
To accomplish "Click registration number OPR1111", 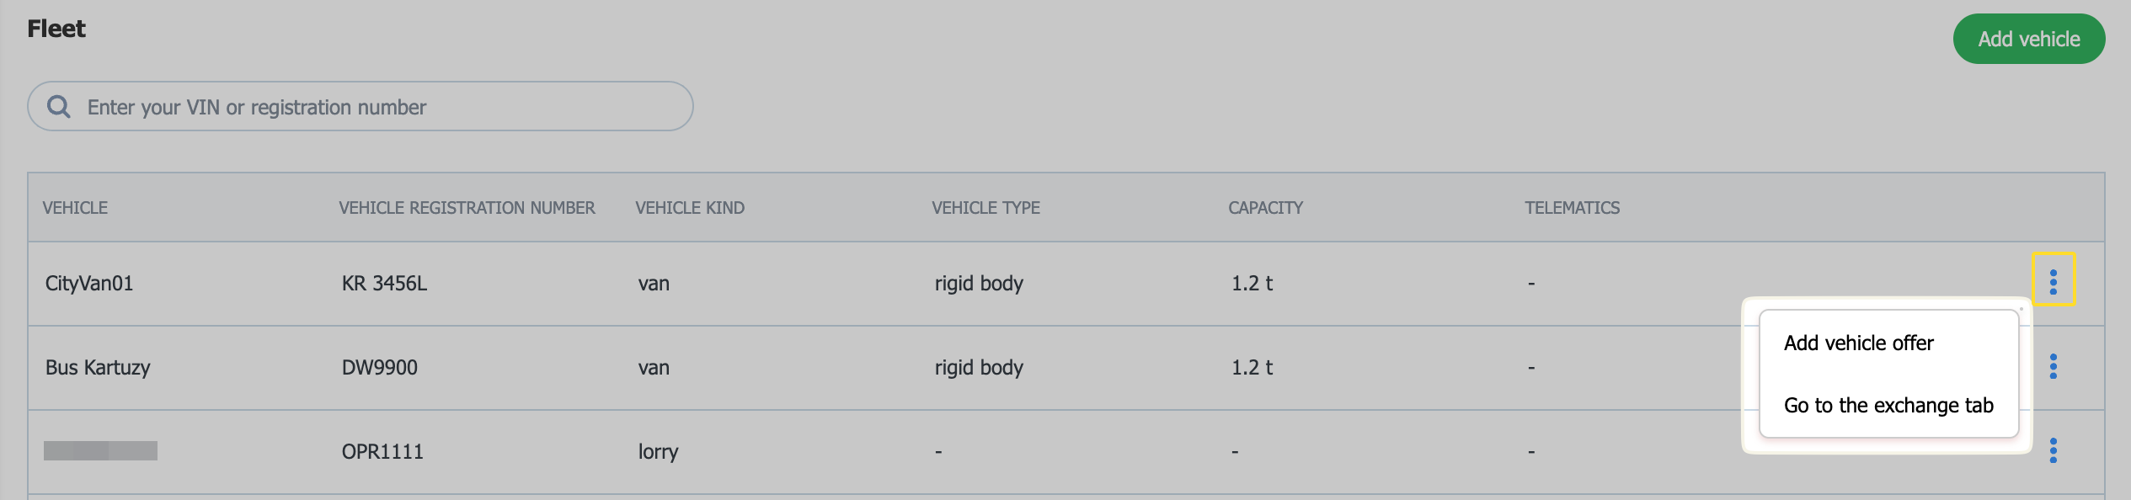I will [382, 452].
